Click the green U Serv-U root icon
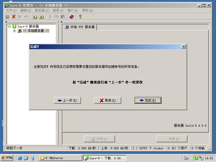 pyautogui.click(x=14, y=26)
